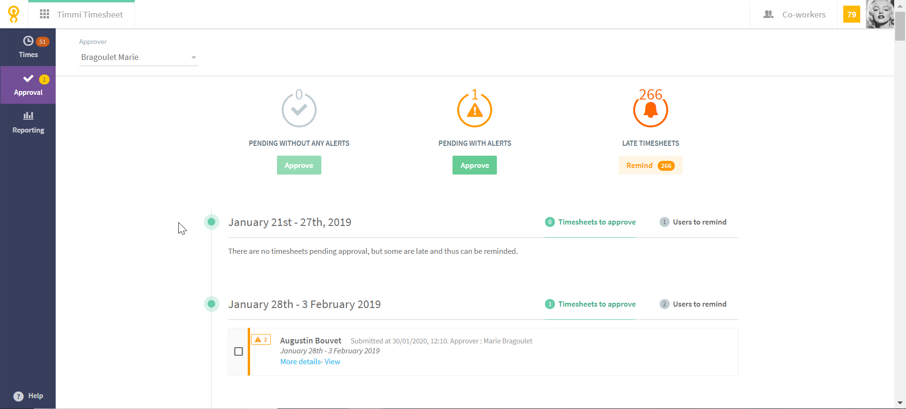Open the Approver dropdown Bragoulet Marie

[138, 57]
